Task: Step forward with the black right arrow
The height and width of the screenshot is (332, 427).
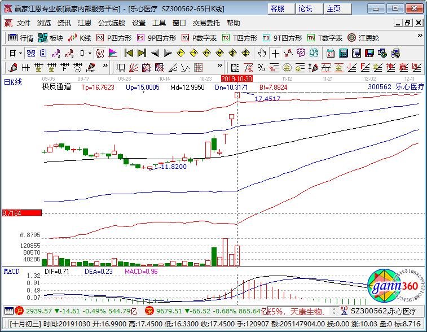Action: (168, 53)
